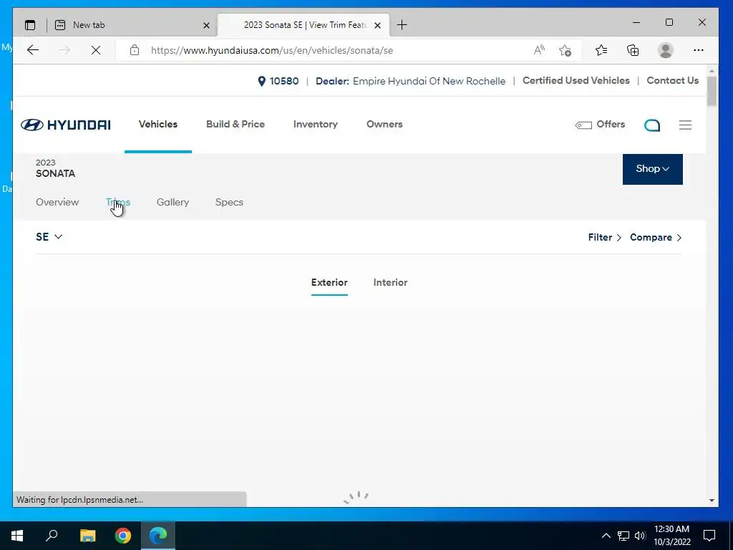
Task: Open the Favorites list icon
Action: tap(601, 50)
